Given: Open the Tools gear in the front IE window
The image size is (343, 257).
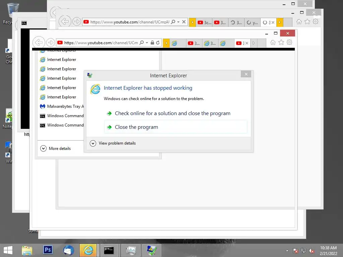Looking at the screenshot, I should (289, 42).
